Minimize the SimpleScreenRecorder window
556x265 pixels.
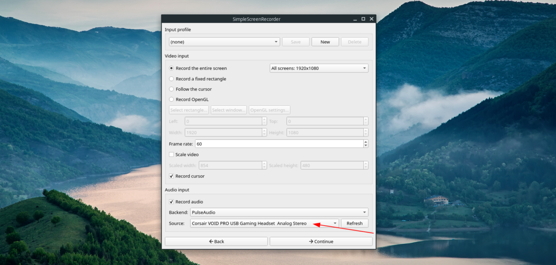point(355,19)
